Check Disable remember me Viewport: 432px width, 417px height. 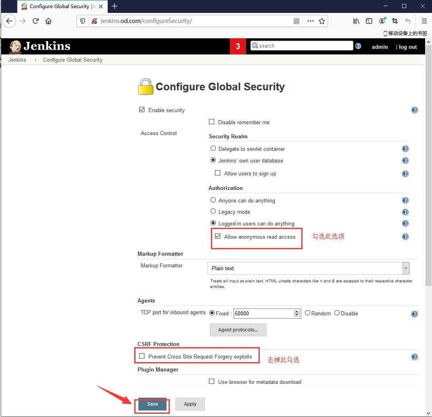[x=212, y=122]
